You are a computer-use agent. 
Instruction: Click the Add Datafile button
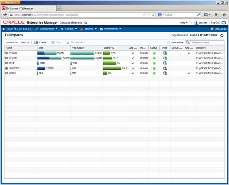tap(74, 43)
